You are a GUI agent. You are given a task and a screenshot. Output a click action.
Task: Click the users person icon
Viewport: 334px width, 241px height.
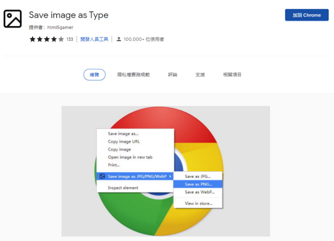point(119,39)
